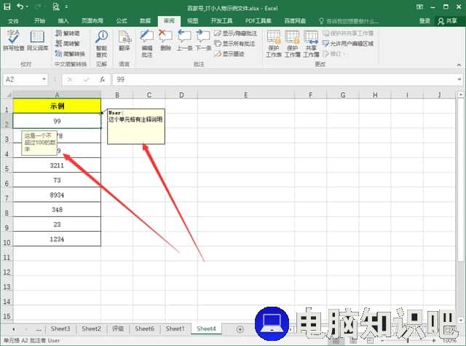Convert text with 繁转简
Screen dimensions: 466x346
[68, 33]
